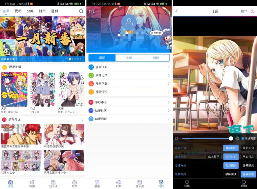Open the 天姬变·国韵妖风 game card
The width and height of the screenshot is (257, 189).
tap(64, 134)
